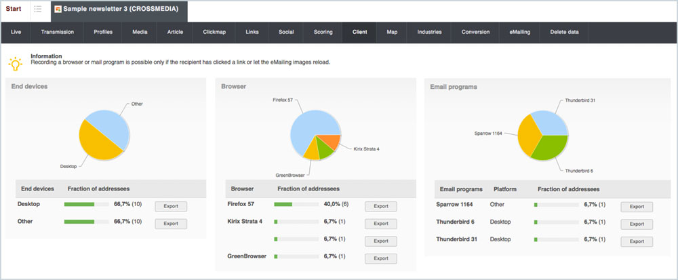
Task: Open the Start tab
Action: click(14, 9)
